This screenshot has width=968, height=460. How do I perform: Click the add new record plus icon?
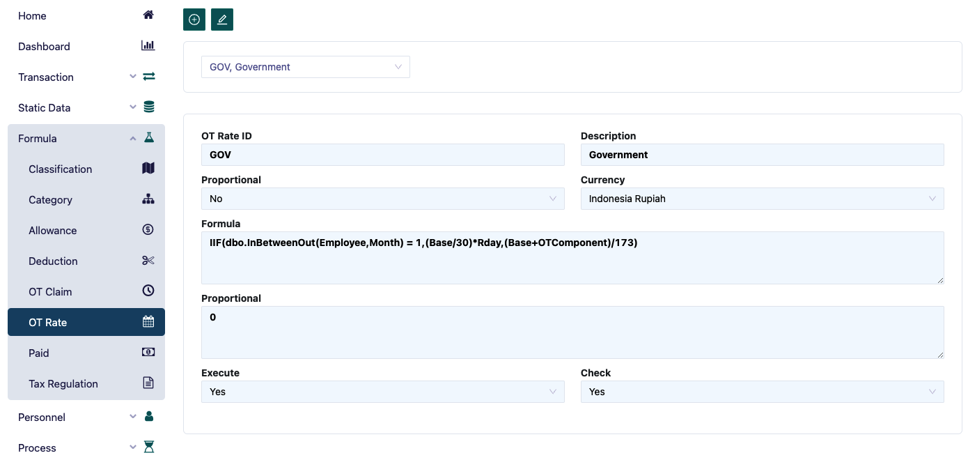coord(194,20)
